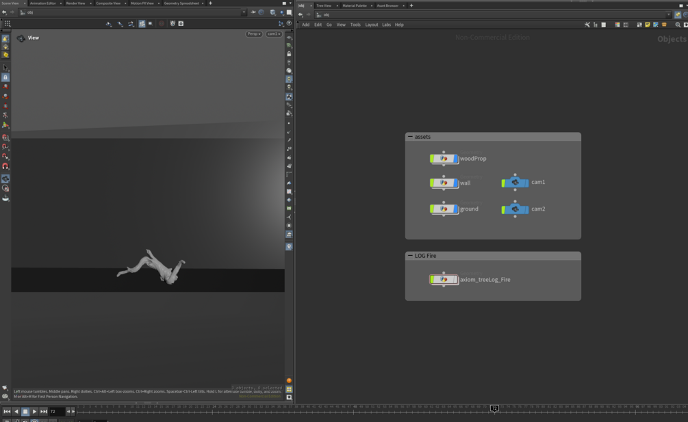This screenshot has width=688, height=422.
Task: Step back one frame
Action: pyautogui.click(x=68, y=412)
